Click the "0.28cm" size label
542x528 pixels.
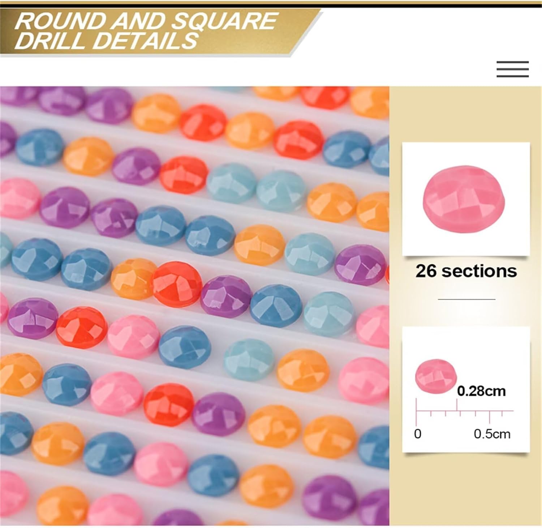(481, 391)
